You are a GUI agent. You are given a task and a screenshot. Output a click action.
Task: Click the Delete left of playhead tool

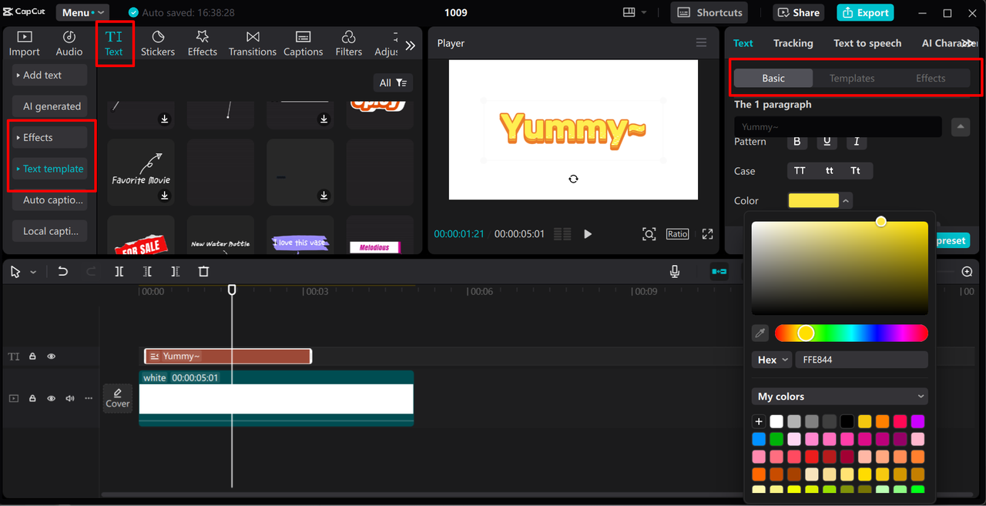(x=147, y=272)
